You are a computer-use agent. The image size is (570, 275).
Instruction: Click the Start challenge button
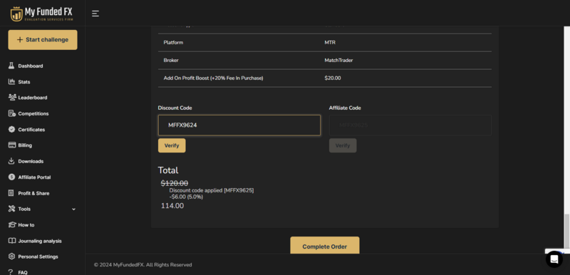coord(43,40)
